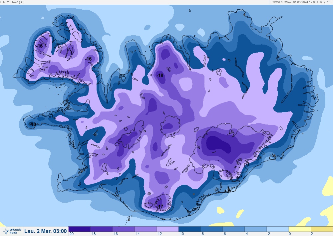The image size is (333, 236).
Task: Select the -4 to -2 legend color swatch
Action: tap(256, 229)
